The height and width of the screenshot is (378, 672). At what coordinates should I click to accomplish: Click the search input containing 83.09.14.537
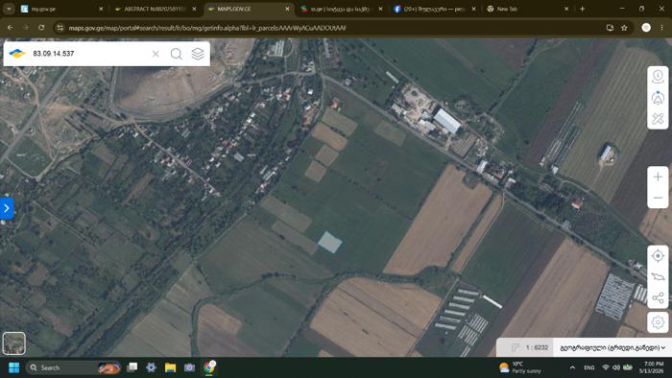[x=90, y=54]
